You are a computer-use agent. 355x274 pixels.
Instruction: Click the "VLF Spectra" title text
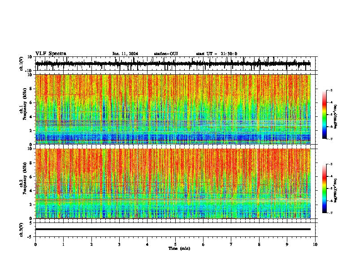coord(51,54)
